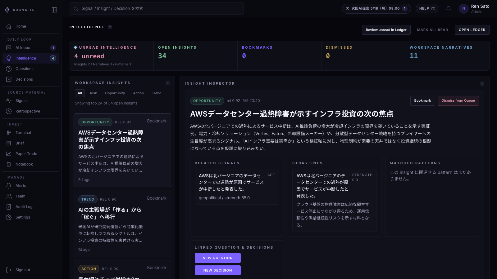Click the Team people icon
Screen dimensions: 497x279
9,196
